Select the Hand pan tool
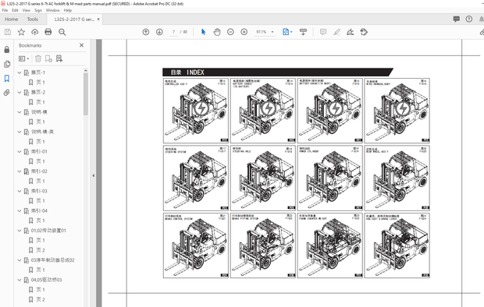484x307 pixels. pyautogui.click(x=217, y=32)
